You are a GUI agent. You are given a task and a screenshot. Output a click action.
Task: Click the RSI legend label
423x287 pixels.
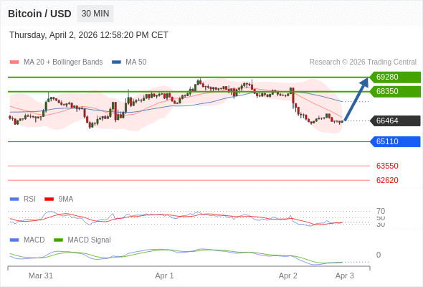[29, 199]
